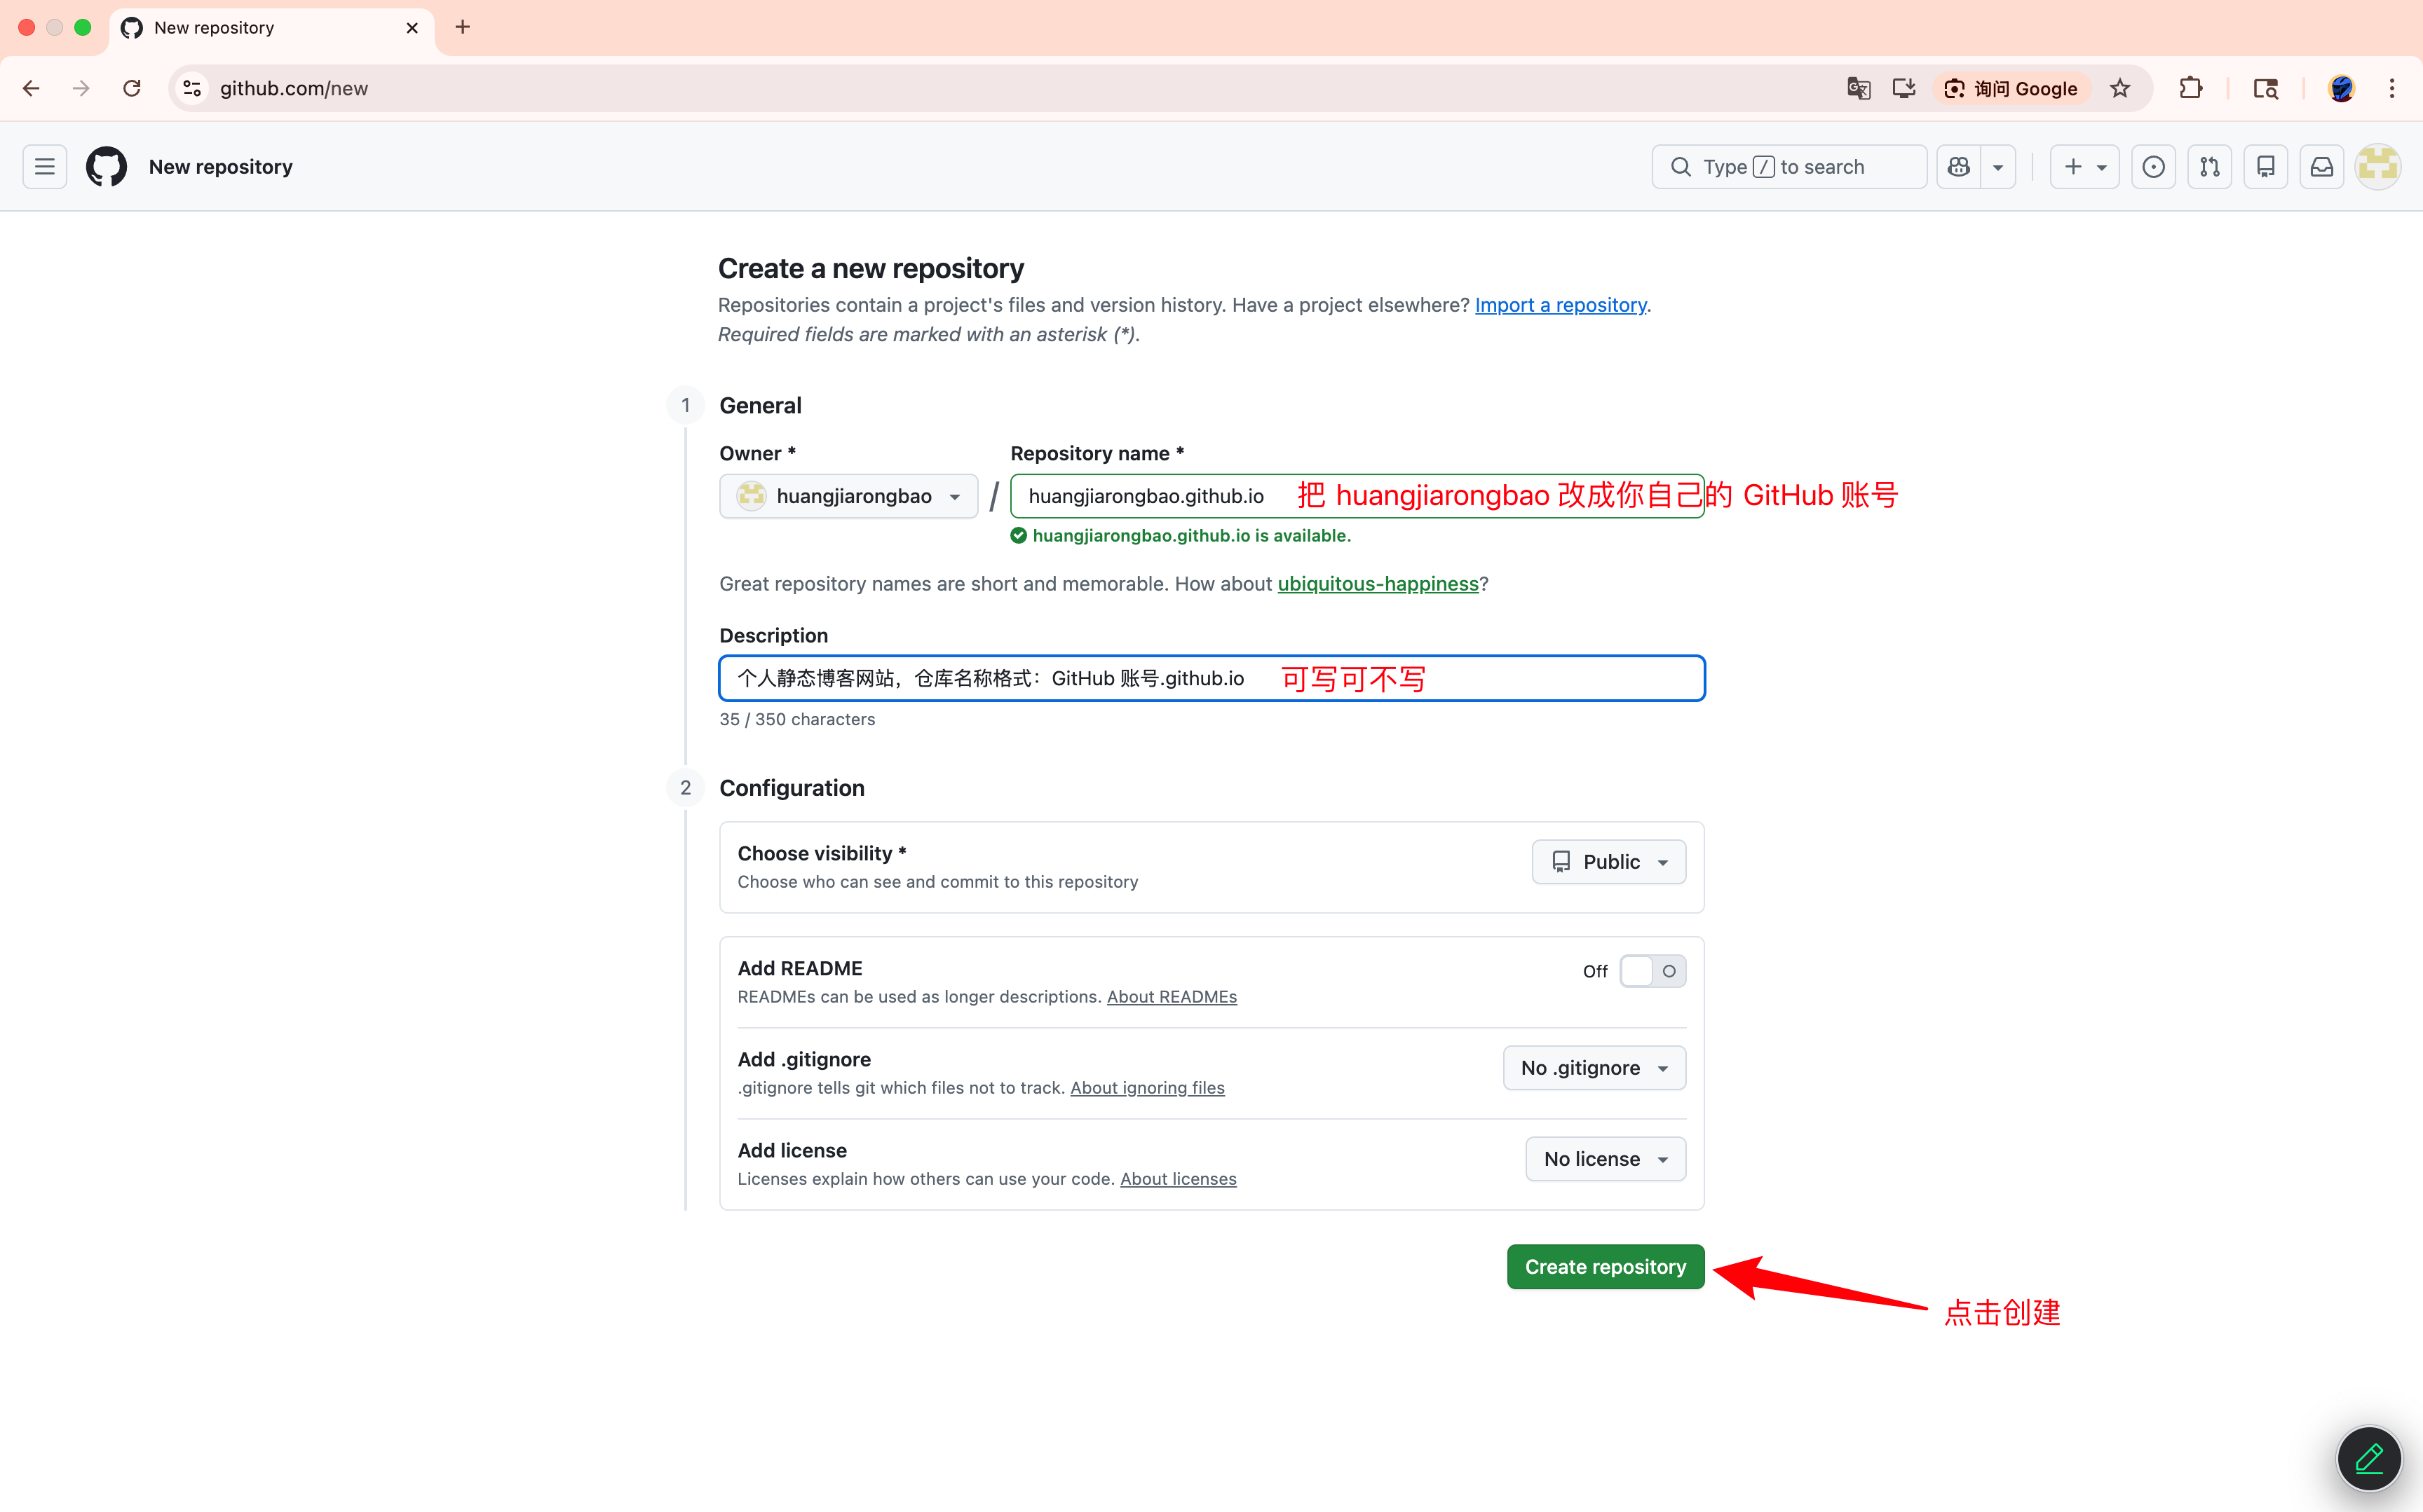Viewport: 2423px width, 1512px height.
Task: Toggle the Add README switch
Action: 1652,971
